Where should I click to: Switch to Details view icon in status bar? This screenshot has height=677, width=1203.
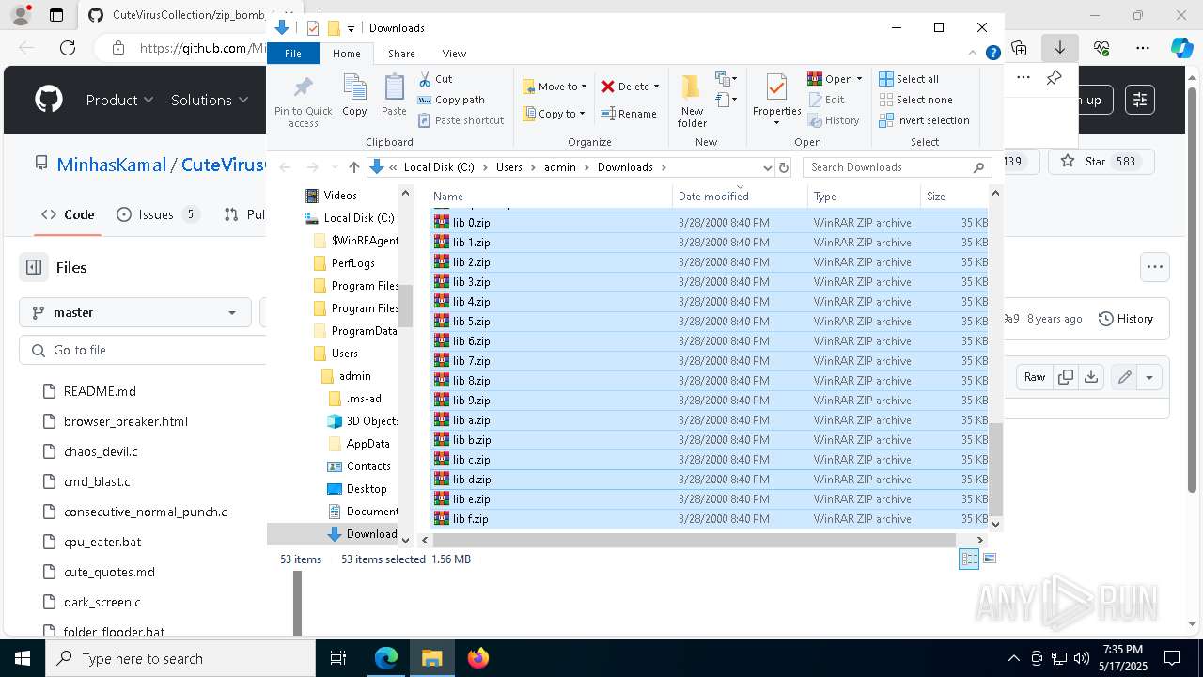pyautogui.click(x=969, y=559)
